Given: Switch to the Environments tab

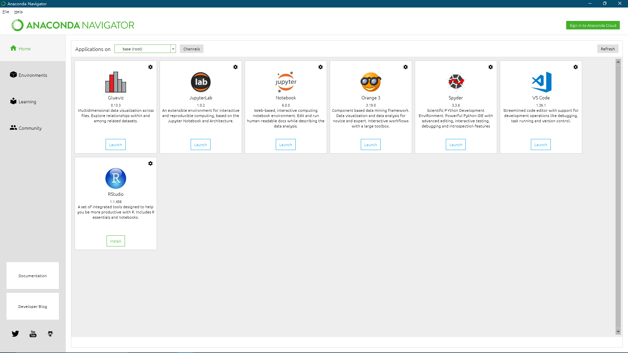Looking at the screenshot, I should point(33,75).
